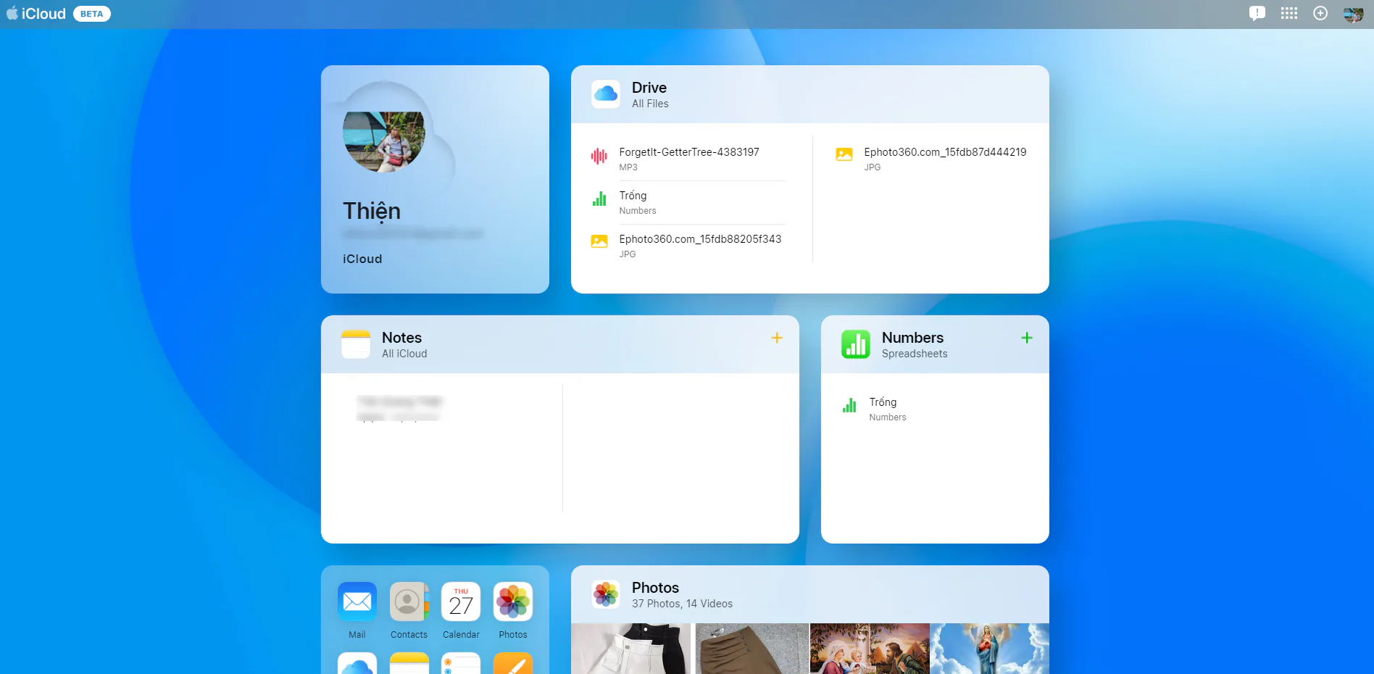Open the Drive tile cloud icon
1374x674 pixels.
[x=606, y=94]
